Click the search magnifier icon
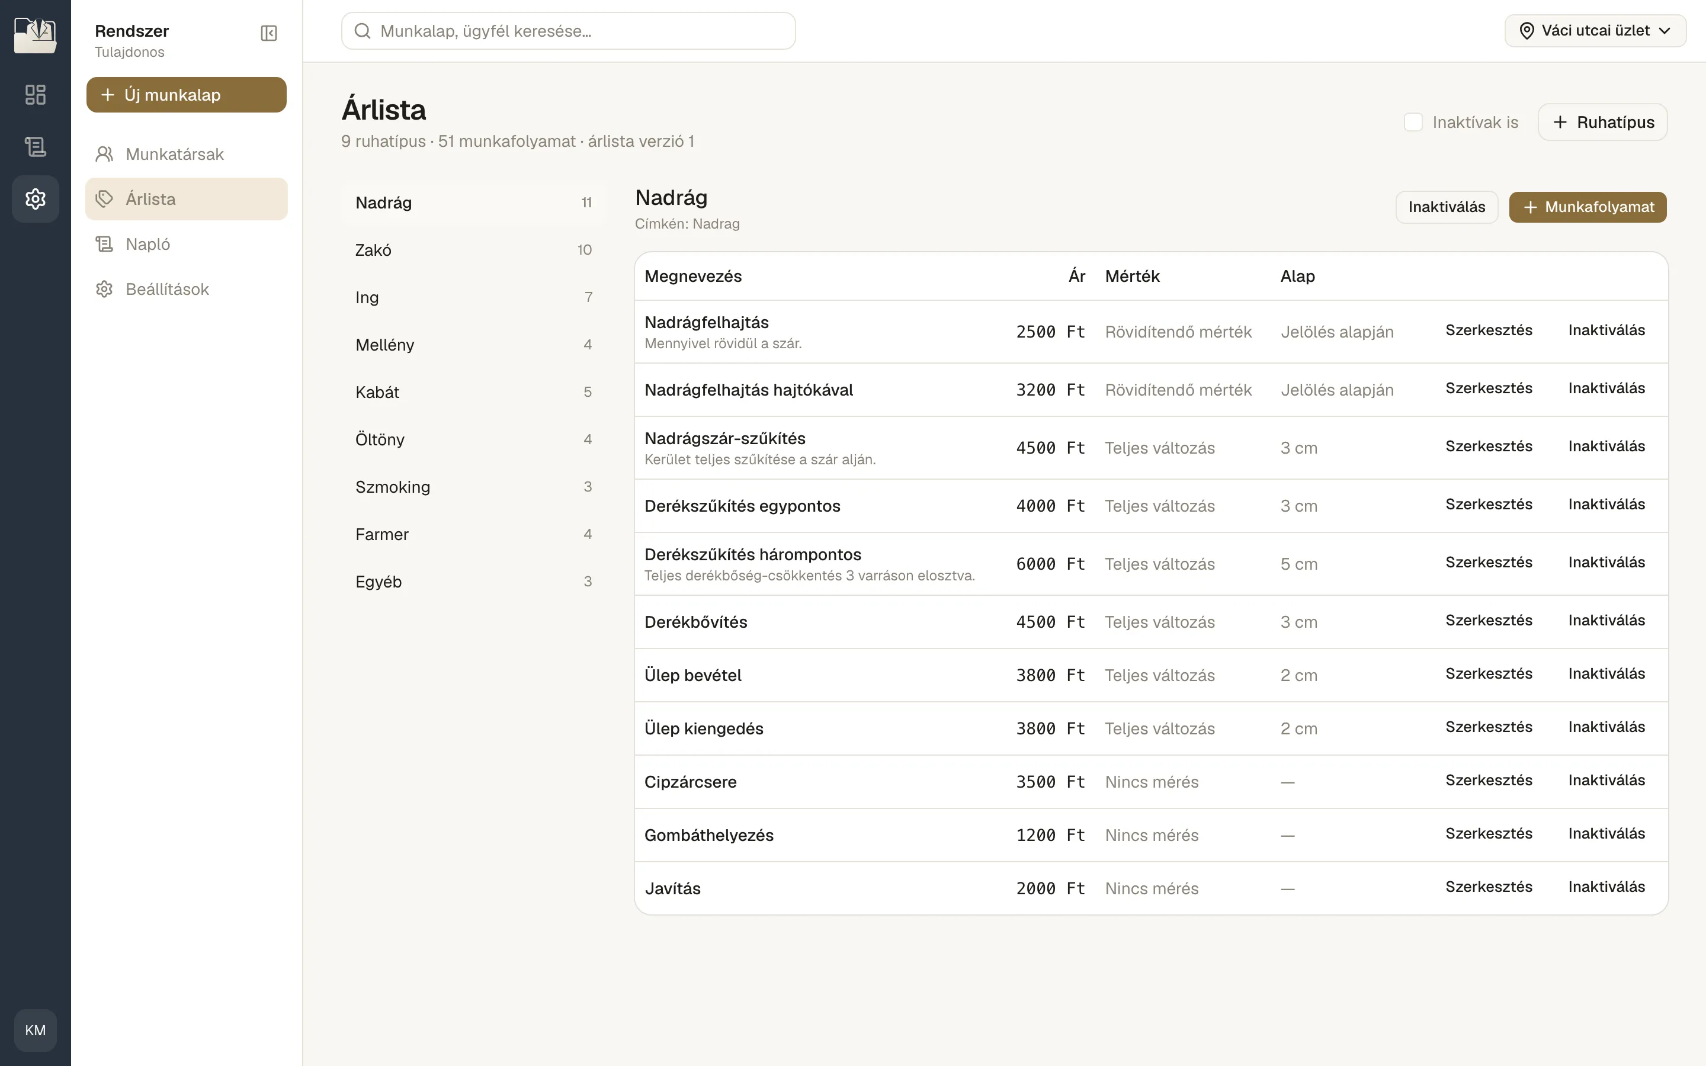 click(363, 31)
